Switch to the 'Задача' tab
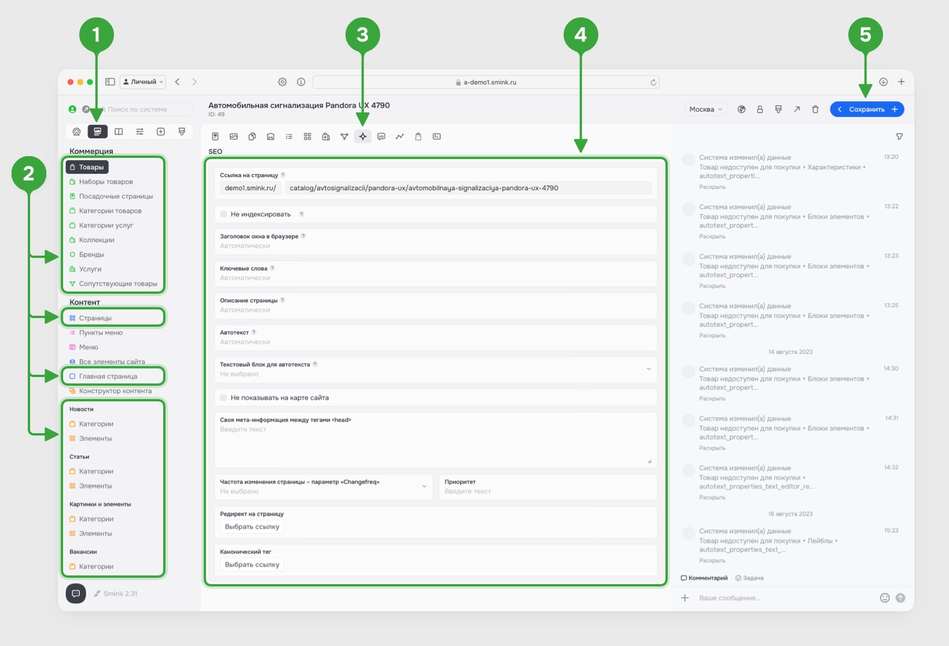Image resolution: width=949 pixels, height=646 pixels. (749, 578)
